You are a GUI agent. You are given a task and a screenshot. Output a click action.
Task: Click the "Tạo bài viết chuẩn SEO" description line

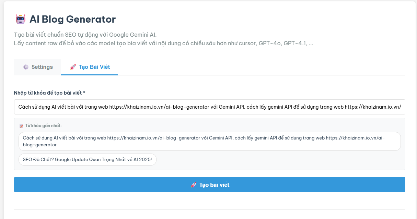(85, 35)
